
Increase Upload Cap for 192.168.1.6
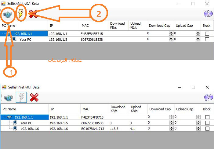pyautogui.click(x=198, y=127)
